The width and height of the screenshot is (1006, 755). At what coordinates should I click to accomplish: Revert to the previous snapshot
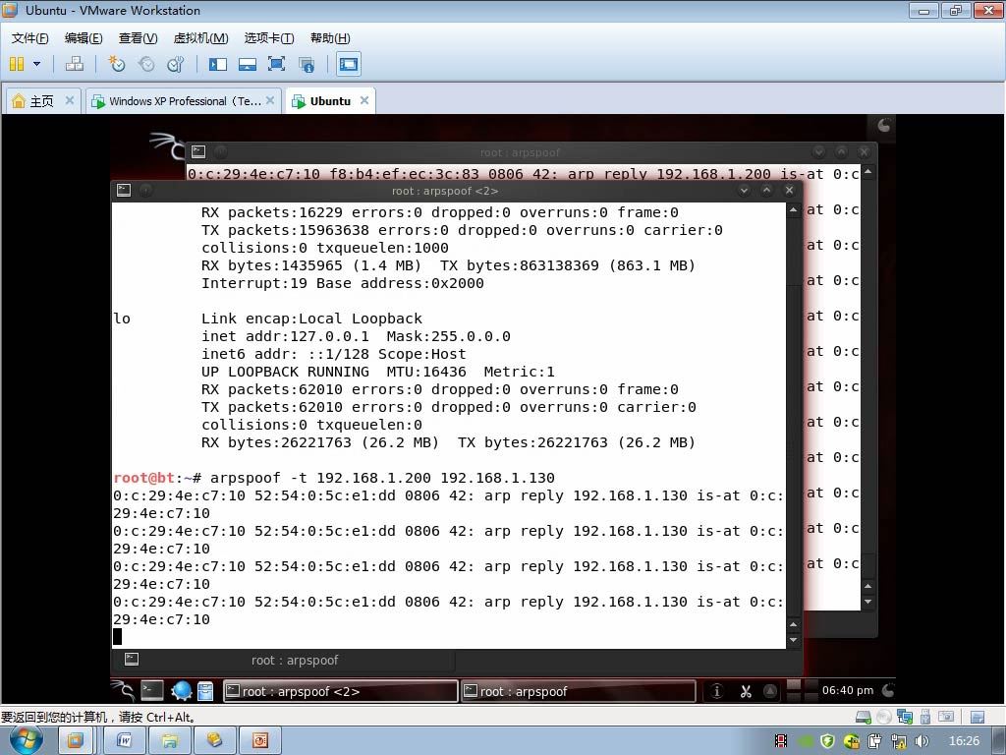[x=146, y=64]
